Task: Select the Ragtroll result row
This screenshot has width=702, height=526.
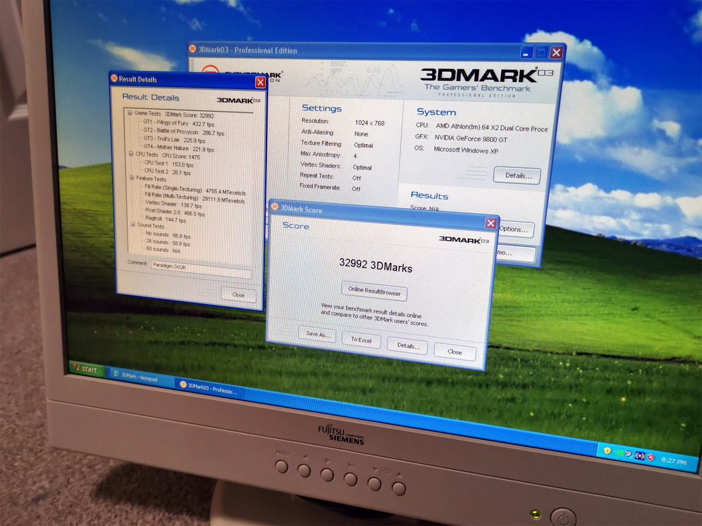Action: tap(166, 219)
